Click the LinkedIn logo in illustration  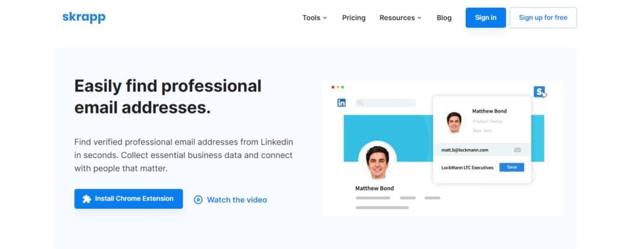click(x=342, y=103)
